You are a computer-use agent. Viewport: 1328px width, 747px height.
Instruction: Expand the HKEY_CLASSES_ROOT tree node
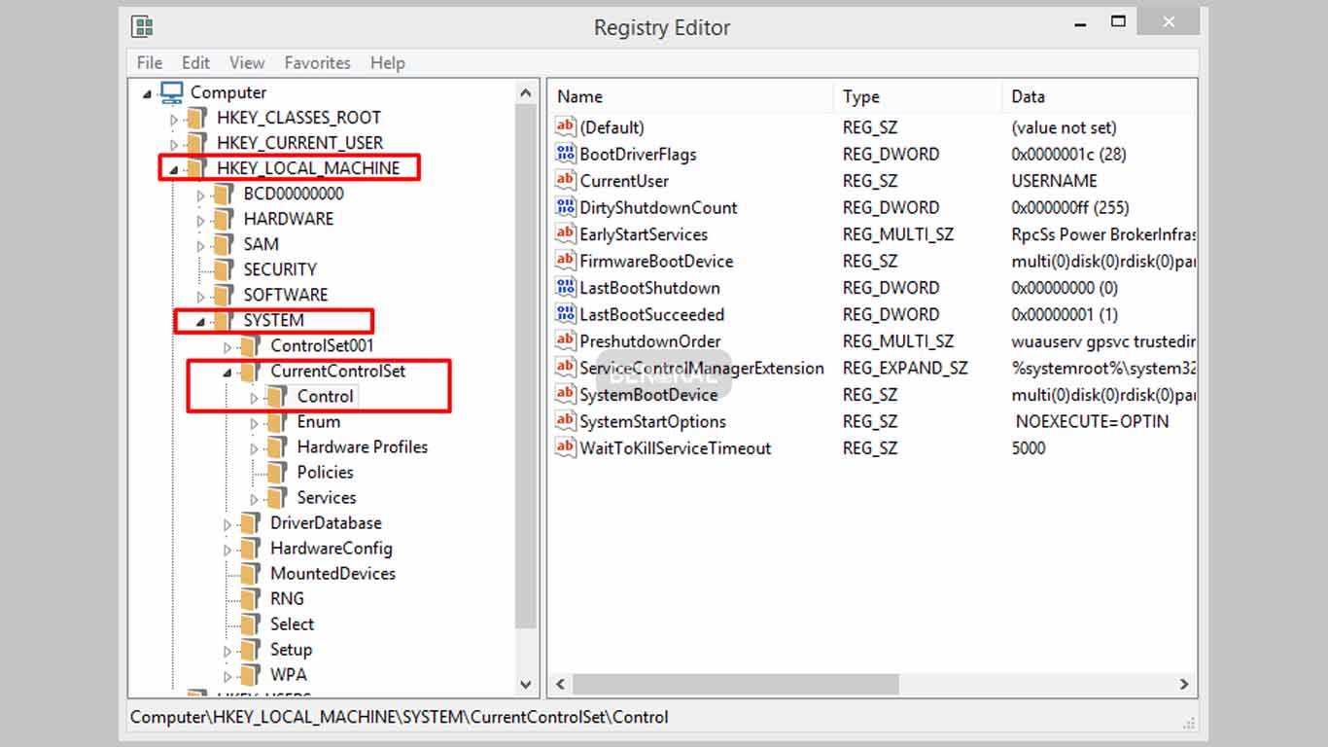pos(173,118)
